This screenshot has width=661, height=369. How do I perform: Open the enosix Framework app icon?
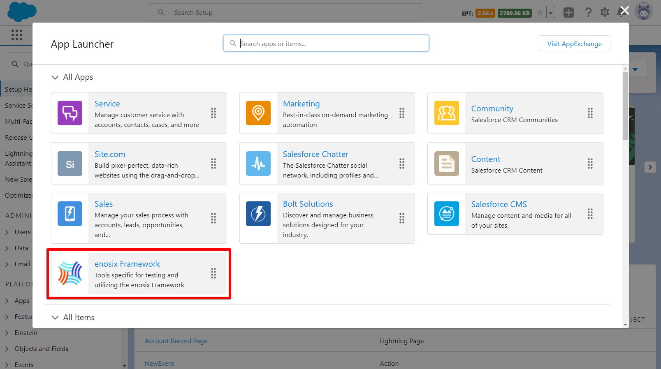pos(70,273)
